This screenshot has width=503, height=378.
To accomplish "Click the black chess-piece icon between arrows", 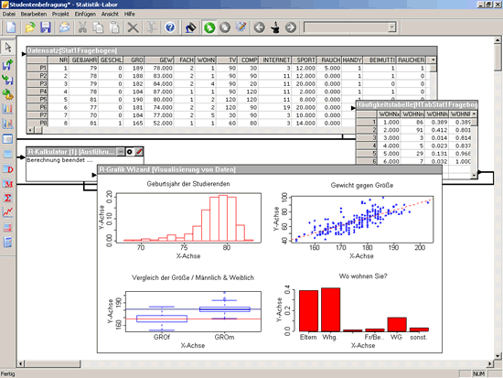I will [x=275, y=27].
